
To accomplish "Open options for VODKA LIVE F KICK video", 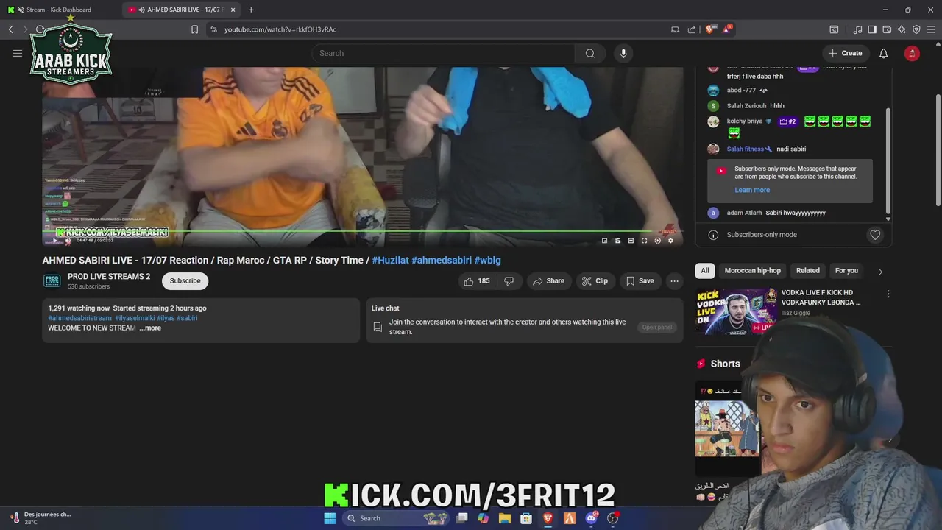I will (x=888, y=294).
